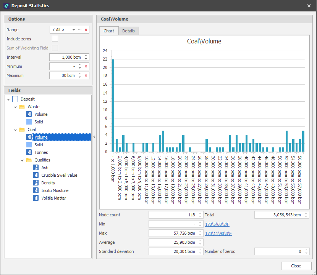Enable the Include zeros checkbox
The height and width of the screenshot is (275, 317).
(55, 39)
